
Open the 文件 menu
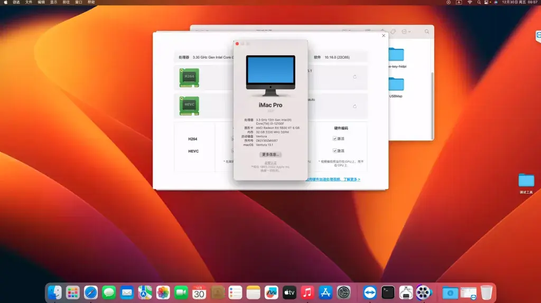click(x=29, y=2)
